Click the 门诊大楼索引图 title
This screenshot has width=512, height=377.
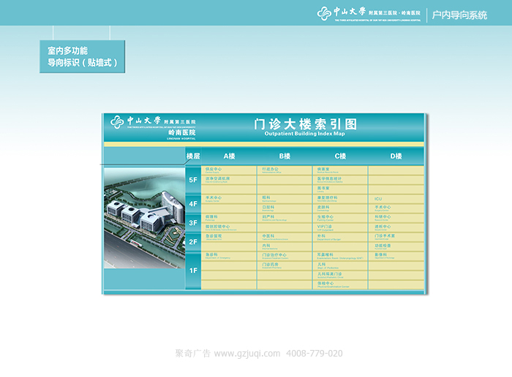click(304, 124)
